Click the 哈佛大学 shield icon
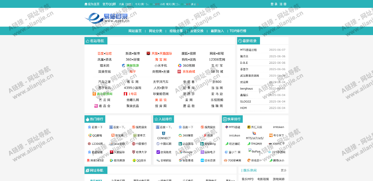Image resolution: width=373 pixels, height=181 pixels. (134, 152)
